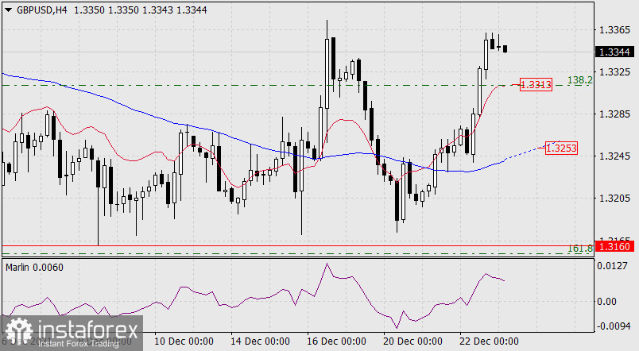Click the 16 Dec 00:00 date label

(x=335, y=342)
